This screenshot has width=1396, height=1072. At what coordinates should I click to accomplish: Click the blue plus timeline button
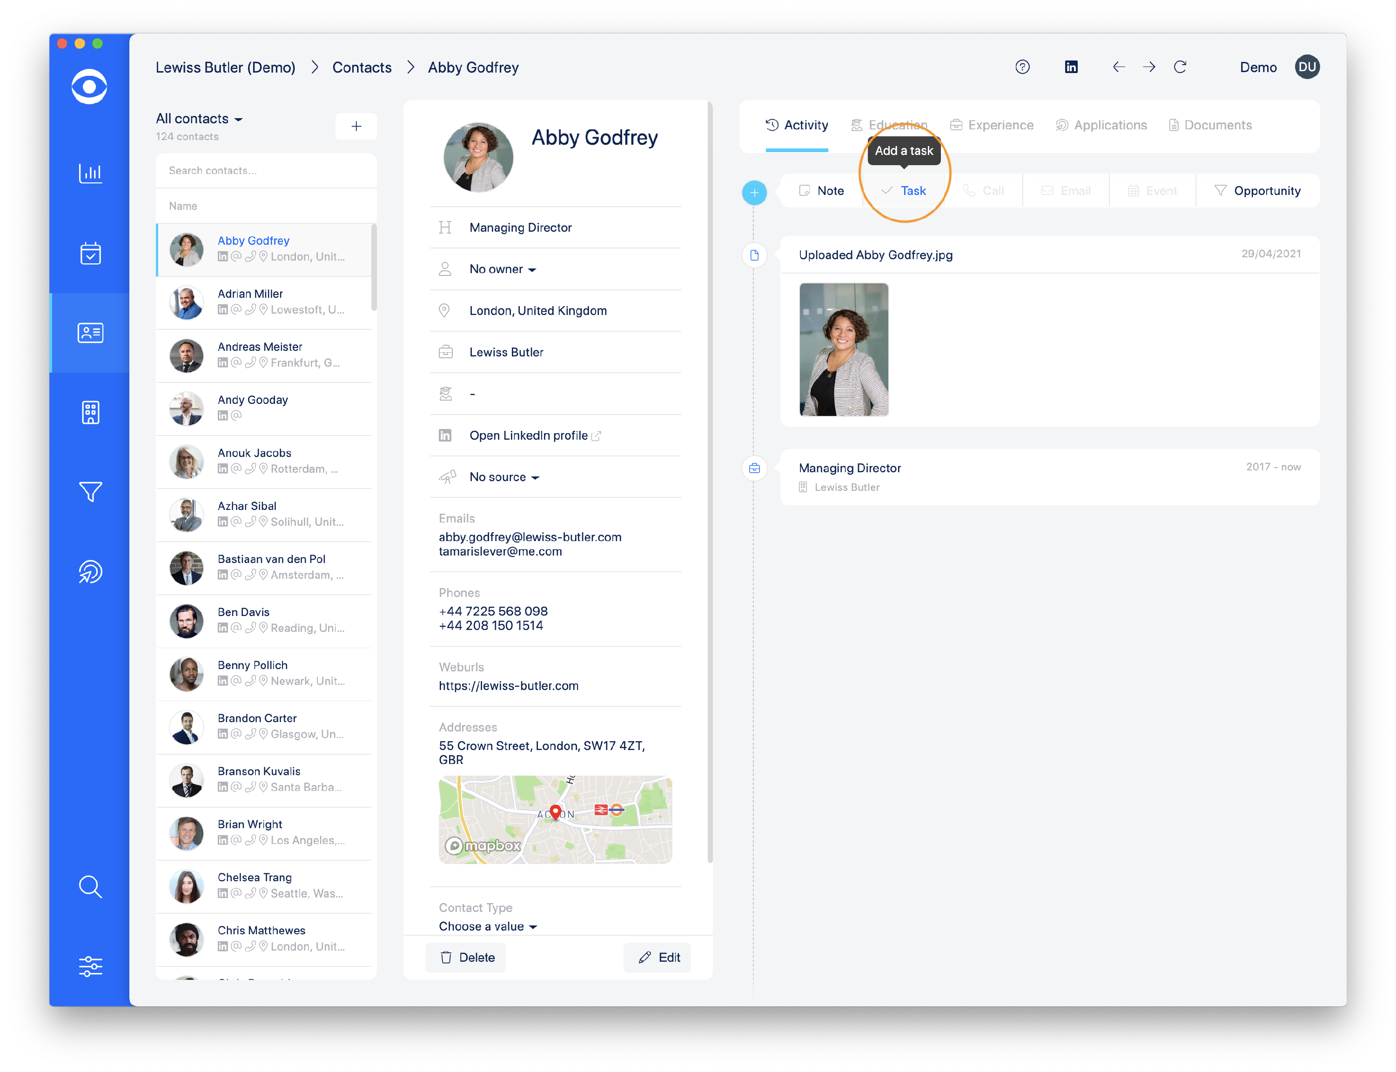754,192
